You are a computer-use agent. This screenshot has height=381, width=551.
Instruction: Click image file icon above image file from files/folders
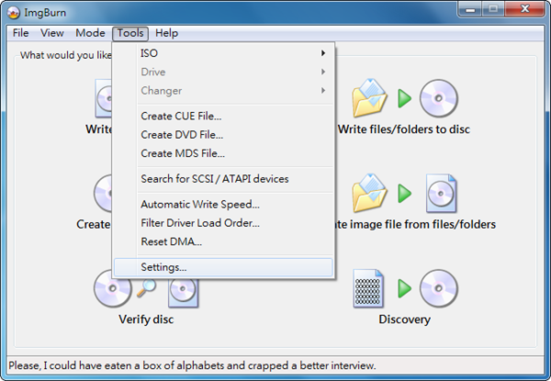click(x=441, y=193)
